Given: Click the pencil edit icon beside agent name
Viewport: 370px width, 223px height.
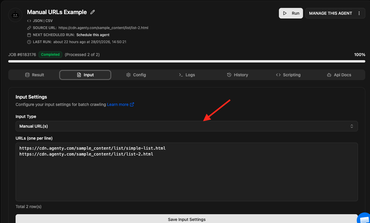Looking at the screenshot, I should coord(93,12).
